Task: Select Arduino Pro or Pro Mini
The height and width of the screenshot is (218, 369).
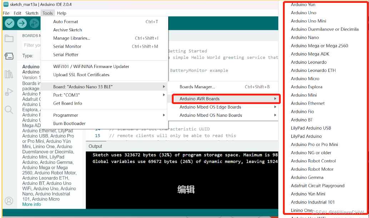Action: [x=314, y=145]
